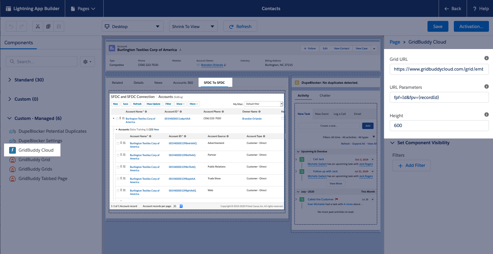Collapse the Custom - Managed (6) section
The image size is (493, 254).
click(9, 119)
